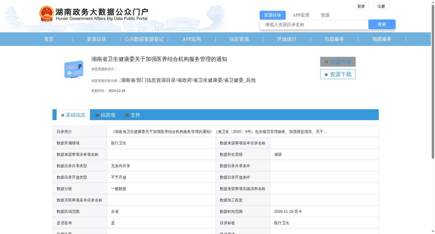Open 信息资源 in navigation bar

tap(239, 39)
